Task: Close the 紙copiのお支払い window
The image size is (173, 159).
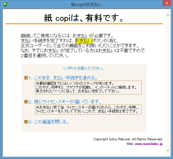Action: click(165, 4)
